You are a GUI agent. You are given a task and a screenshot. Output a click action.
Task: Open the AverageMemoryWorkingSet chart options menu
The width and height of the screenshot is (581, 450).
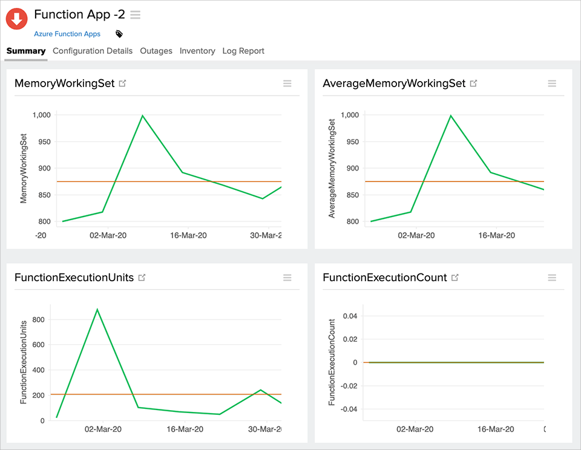tap(552, 83)
